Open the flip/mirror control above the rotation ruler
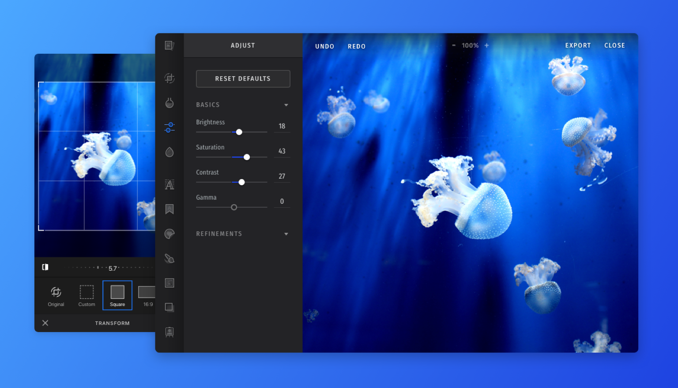This screenshot has width=678, height=388. 45,267
